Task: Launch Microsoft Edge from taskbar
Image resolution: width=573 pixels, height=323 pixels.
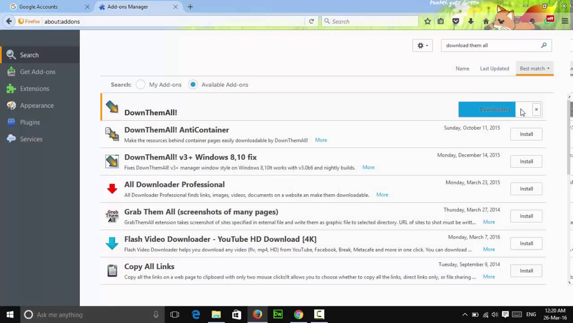Action: [196, 314]
